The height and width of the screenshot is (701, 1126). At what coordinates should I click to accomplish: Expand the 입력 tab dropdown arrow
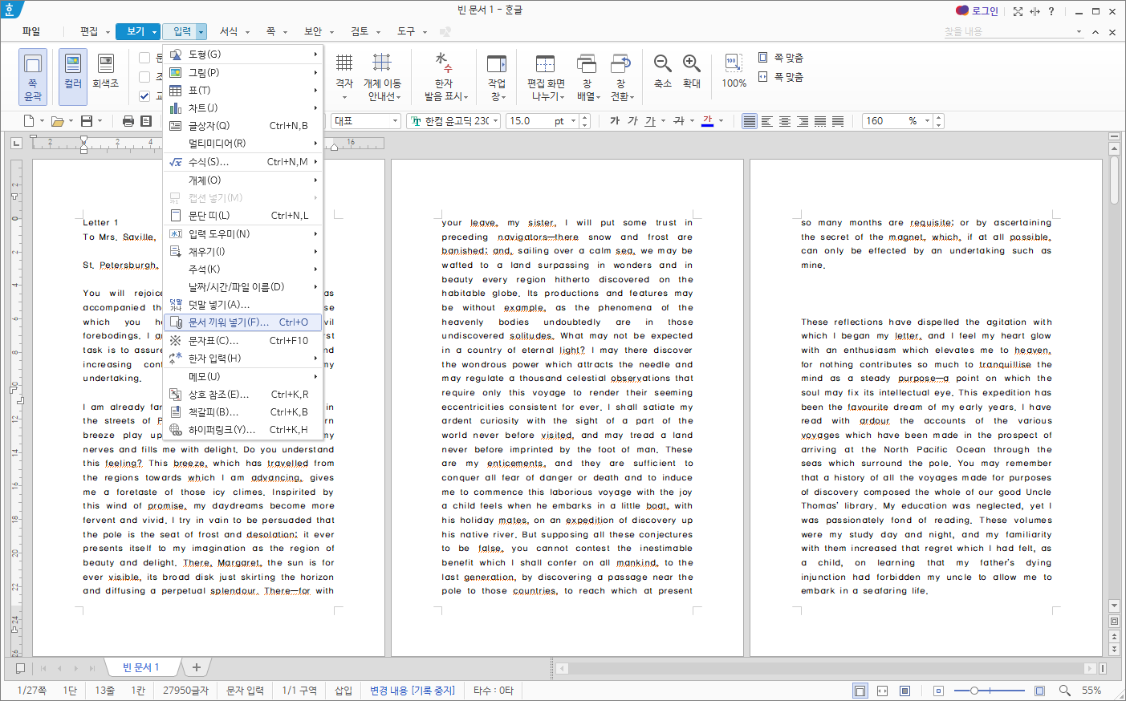(201, 32)
